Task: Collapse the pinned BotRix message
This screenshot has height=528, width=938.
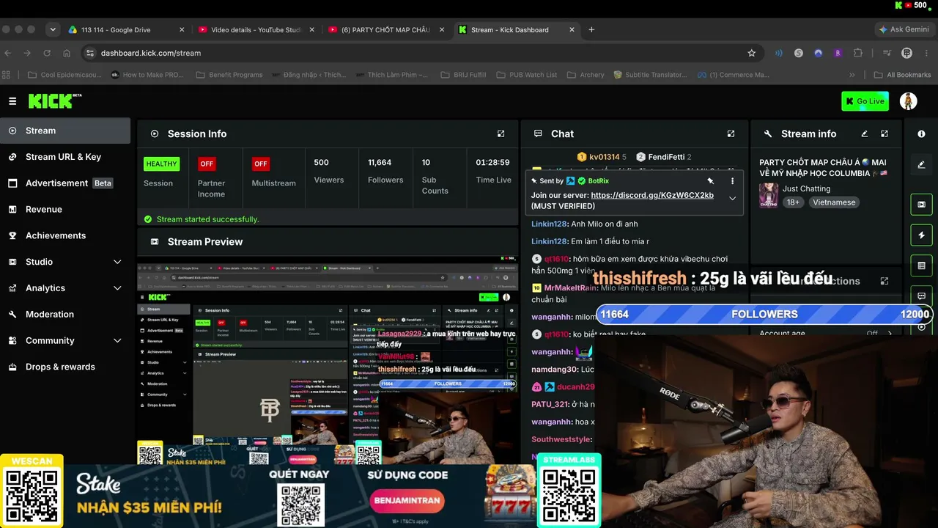Action: [x=732, y=198]
